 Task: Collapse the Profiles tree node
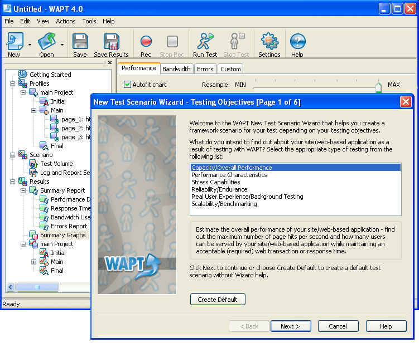click(12, 84)
